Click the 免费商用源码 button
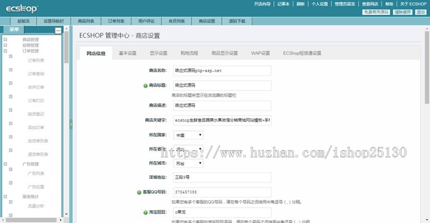This screenshot has width=430, height=223. pyautogui.click(x=376, y=12)
